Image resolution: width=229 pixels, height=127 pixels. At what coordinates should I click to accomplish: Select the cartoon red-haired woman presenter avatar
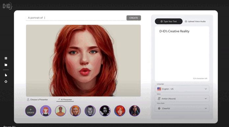coord(46,111)
